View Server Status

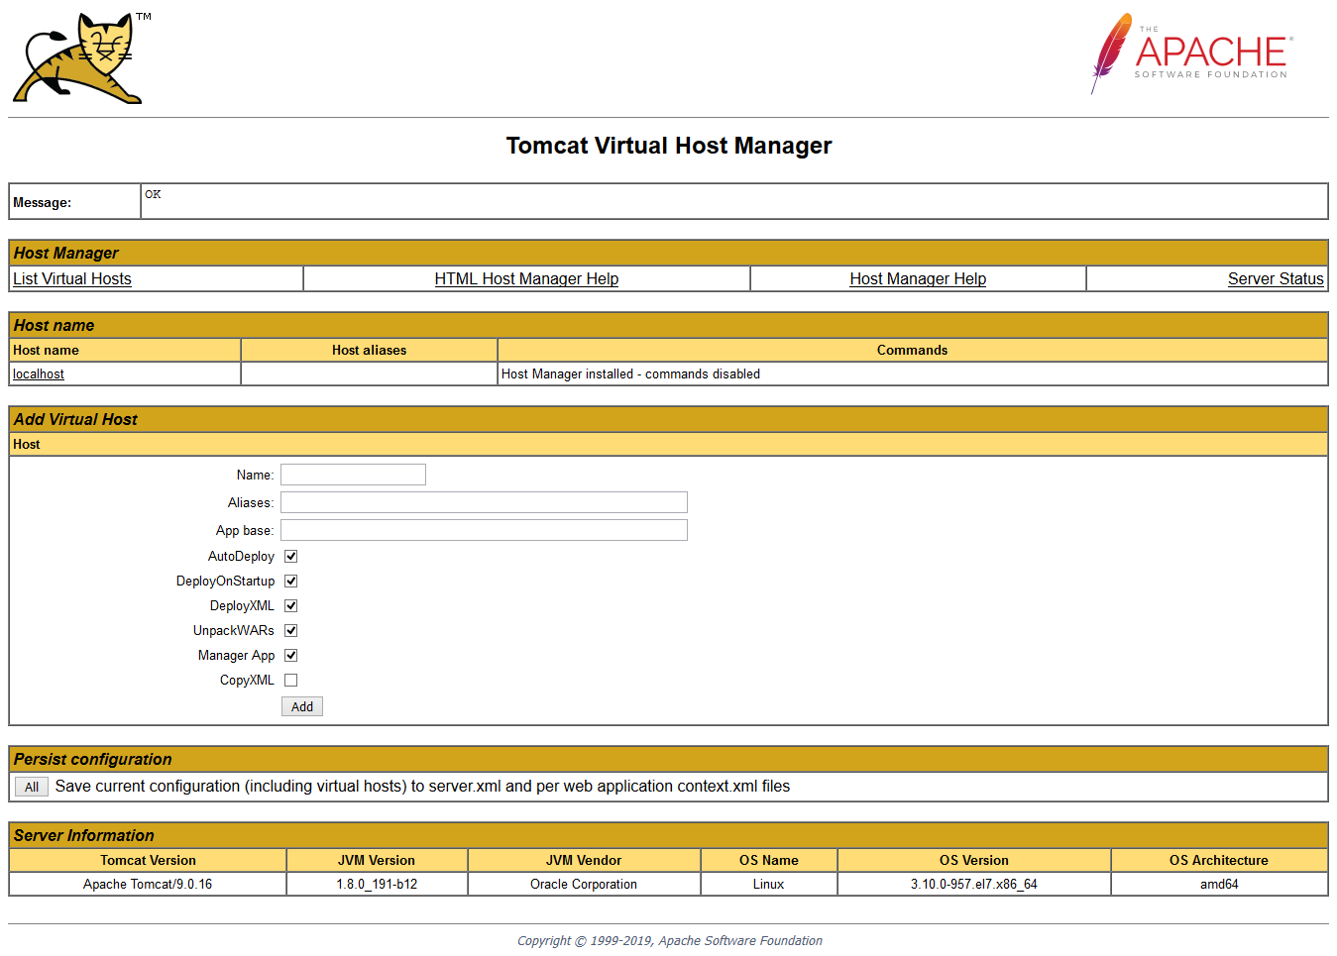[x=1276, y=278]
